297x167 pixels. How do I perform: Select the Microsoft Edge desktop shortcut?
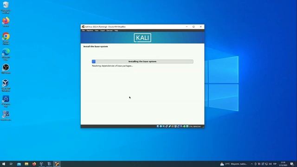pyautogui.click(x=6, y=54)
